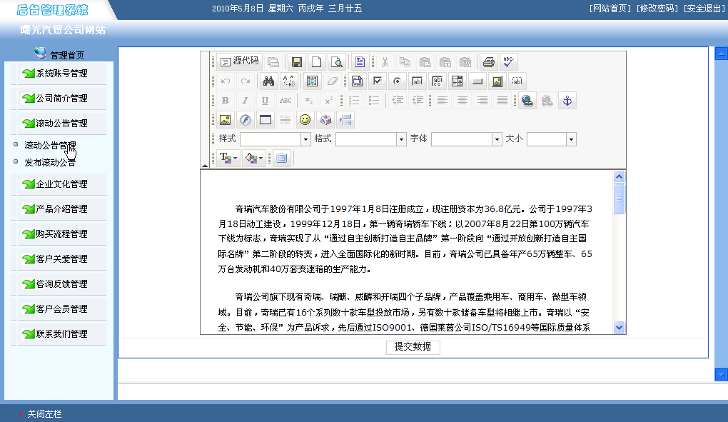This screenshot has width=728, height=422.
Task: Open the 样式 (style) dropdown
Action: pyautogui.click(x=275, y=139)
